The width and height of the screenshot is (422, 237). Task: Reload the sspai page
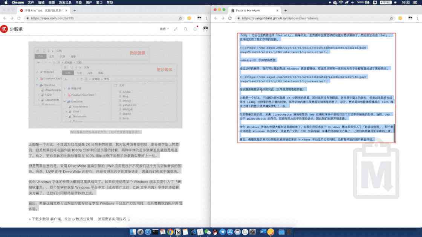(x=19, y=18)
